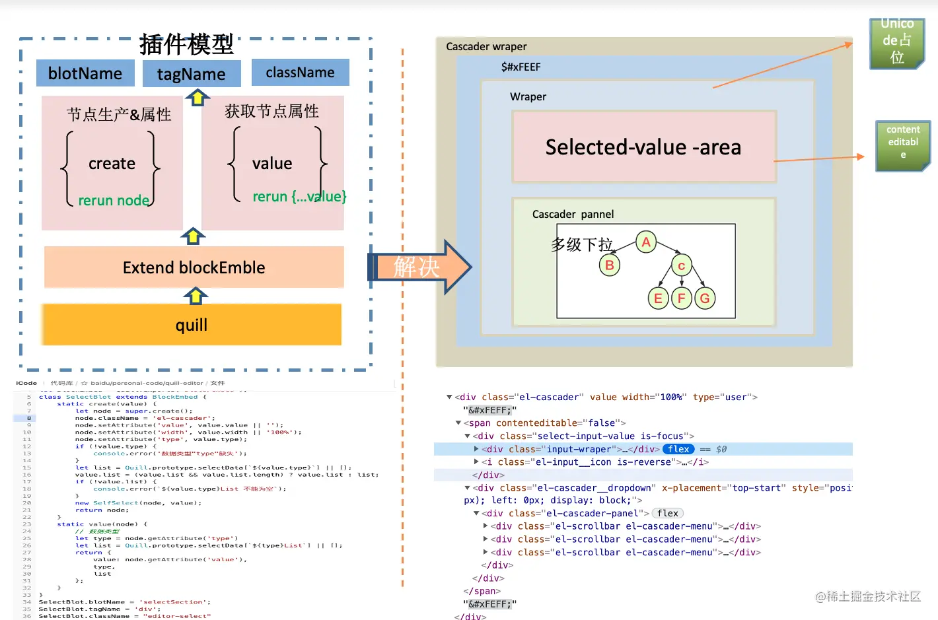Click the 插件模型 title
This screenshot has width=938, height=620.
click(x=186, y=45)
